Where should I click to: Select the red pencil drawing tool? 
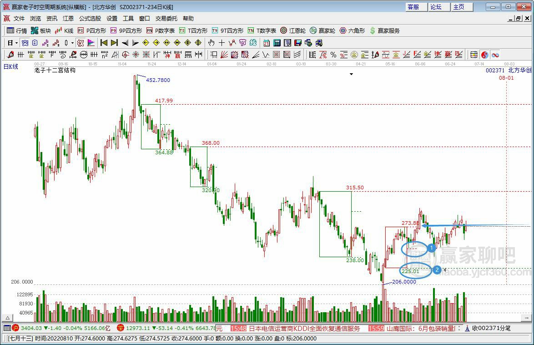tap(10, 55)
